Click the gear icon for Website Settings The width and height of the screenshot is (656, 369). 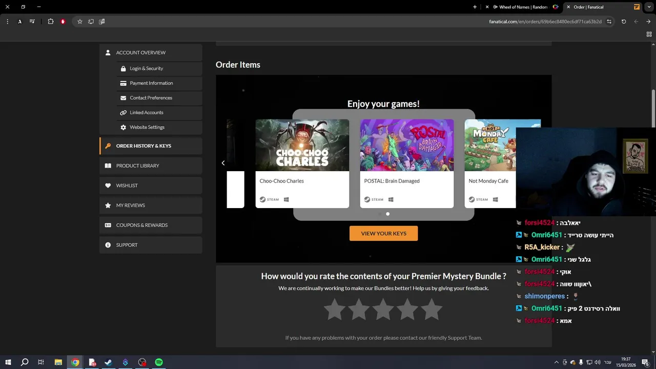(x=123, y=127)
